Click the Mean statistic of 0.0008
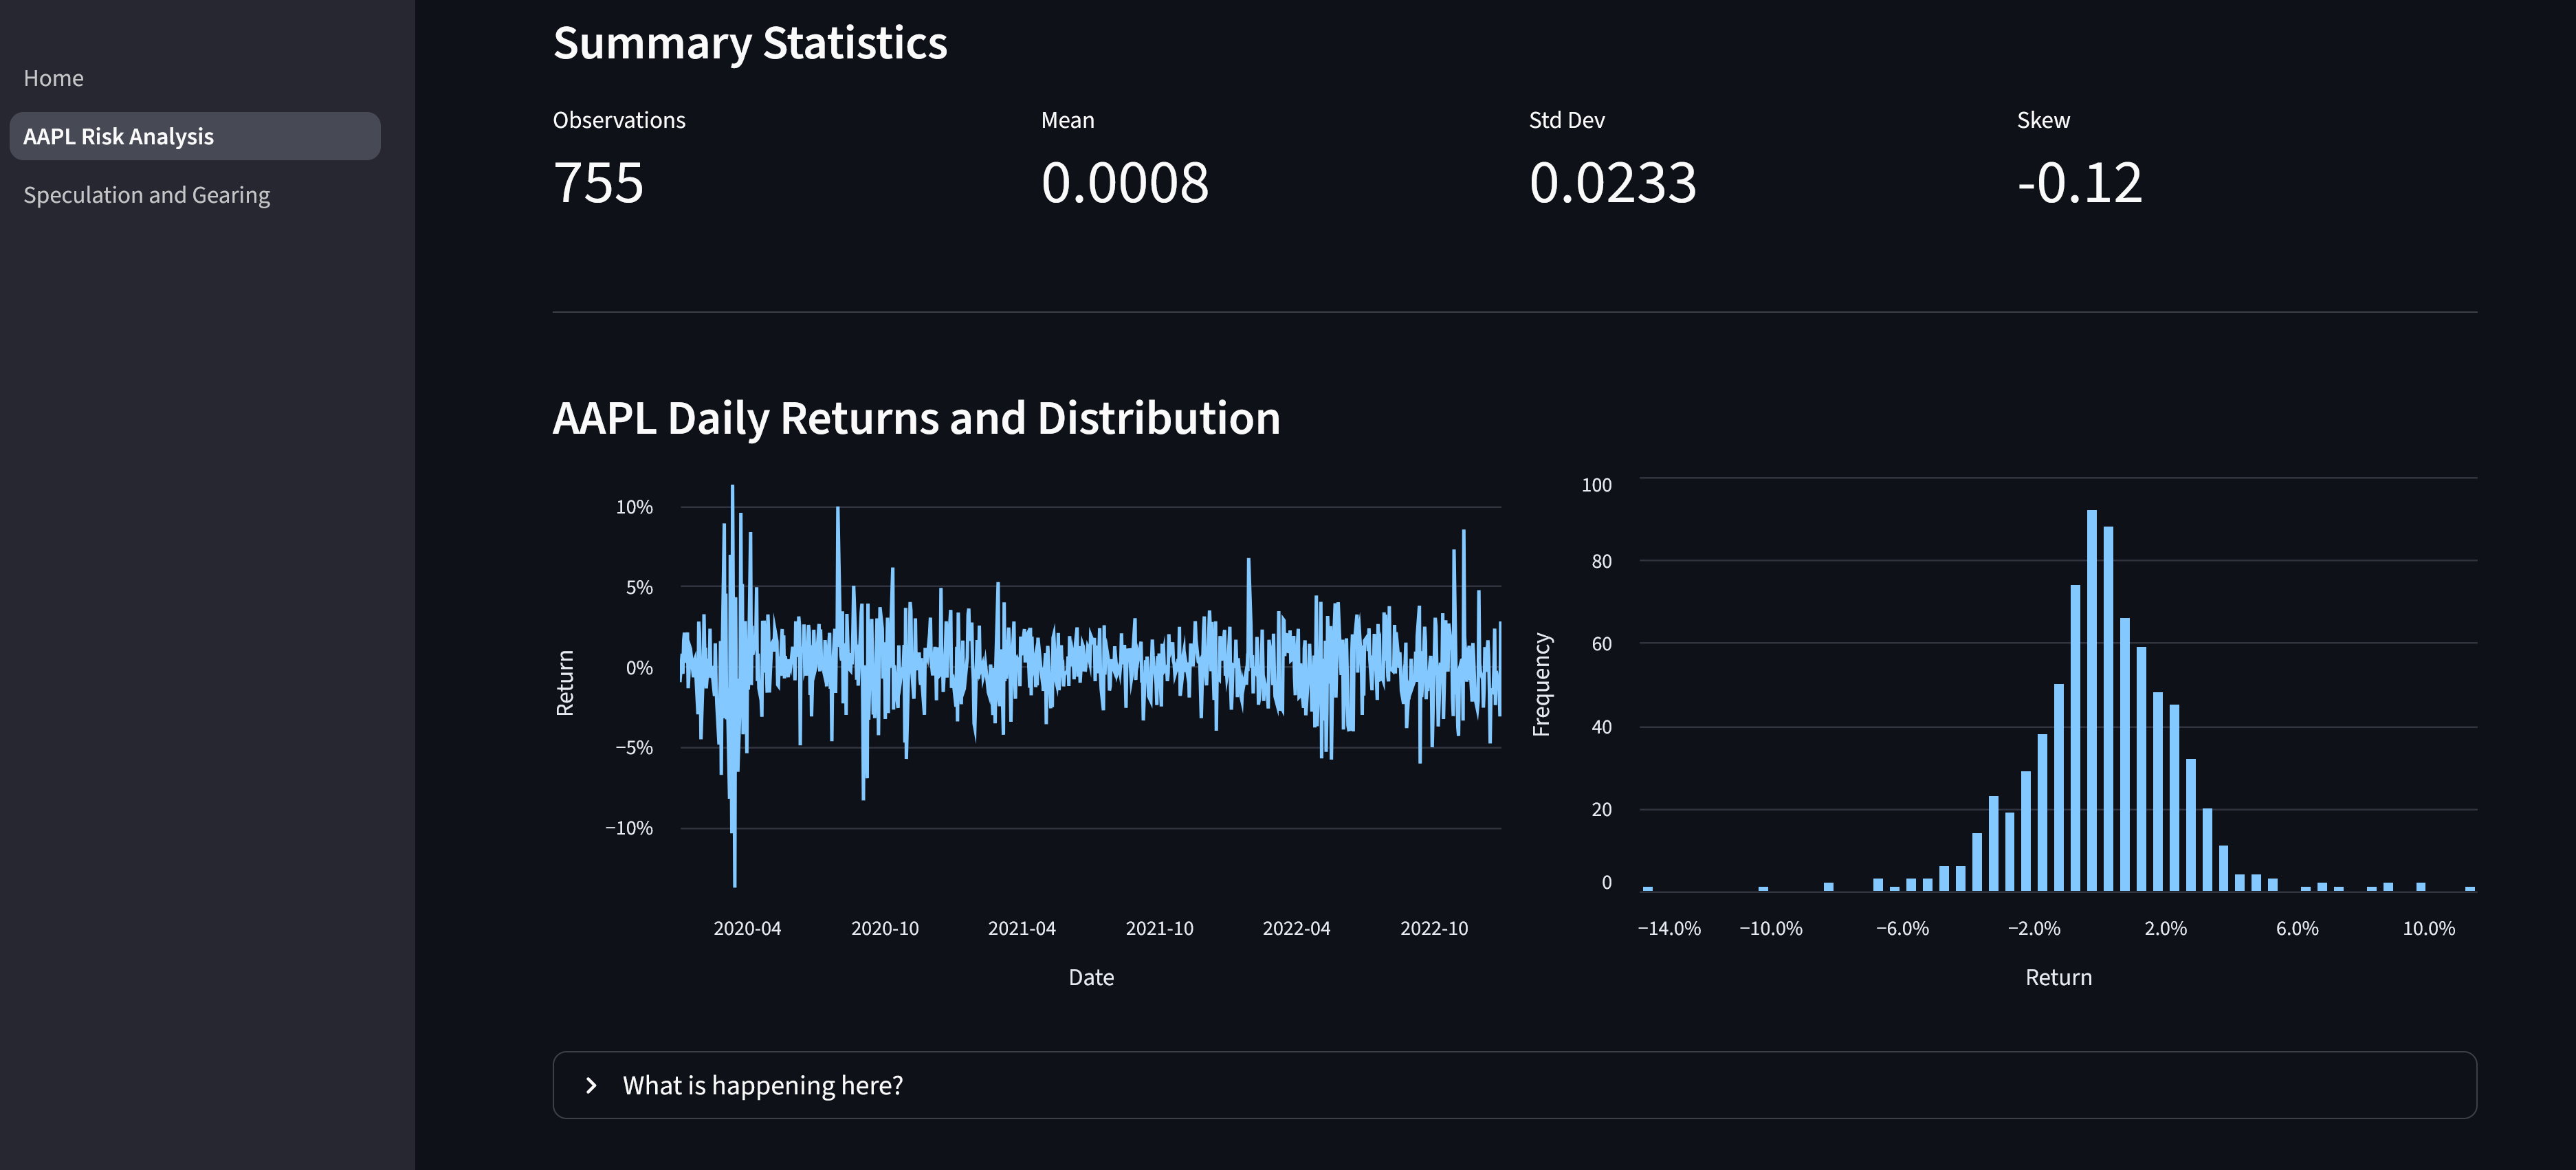 (1126, 184)
